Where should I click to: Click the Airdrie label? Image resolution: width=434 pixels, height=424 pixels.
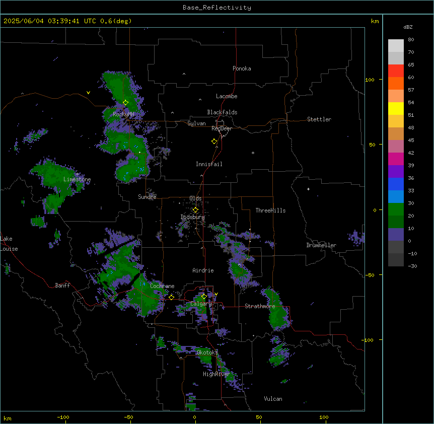click(x=203, y=270)
